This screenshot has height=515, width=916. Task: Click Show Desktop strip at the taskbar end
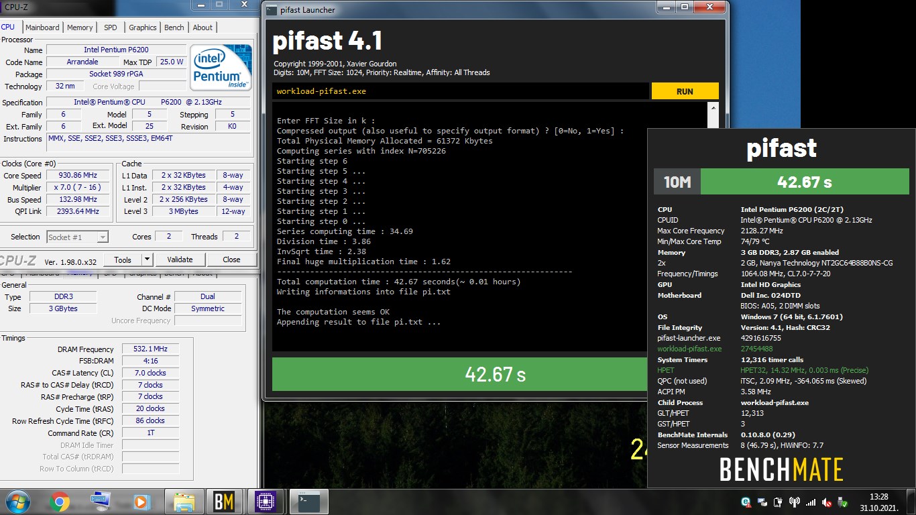(911, 502)
